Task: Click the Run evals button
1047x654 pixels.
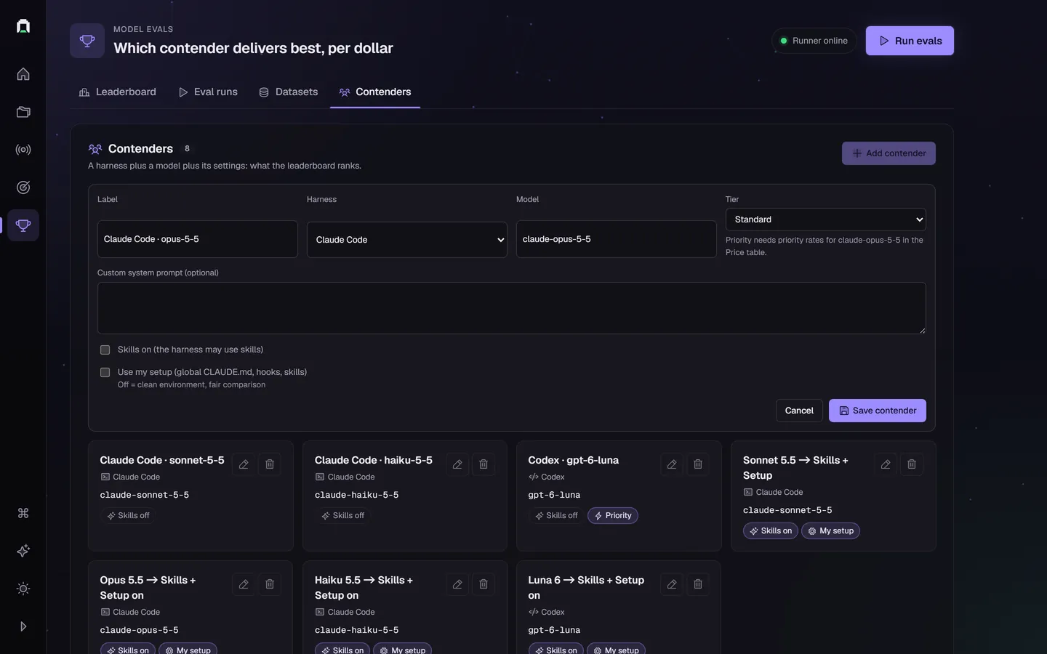Action: (x=910, y=41)
